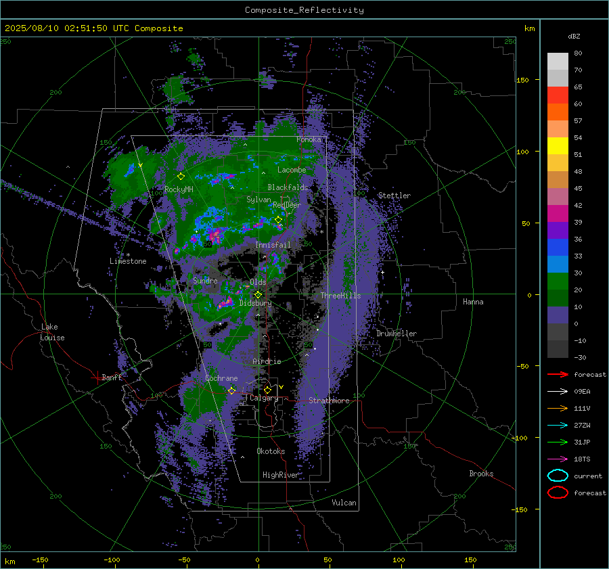
Task: Select the cyan 27ZW arrow legend entry
Action: click(558, 426)
